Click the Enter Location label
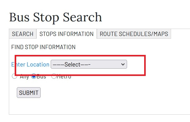Viewport: 190px width, 122px height. pyautogui.click(x=30, y=64)
